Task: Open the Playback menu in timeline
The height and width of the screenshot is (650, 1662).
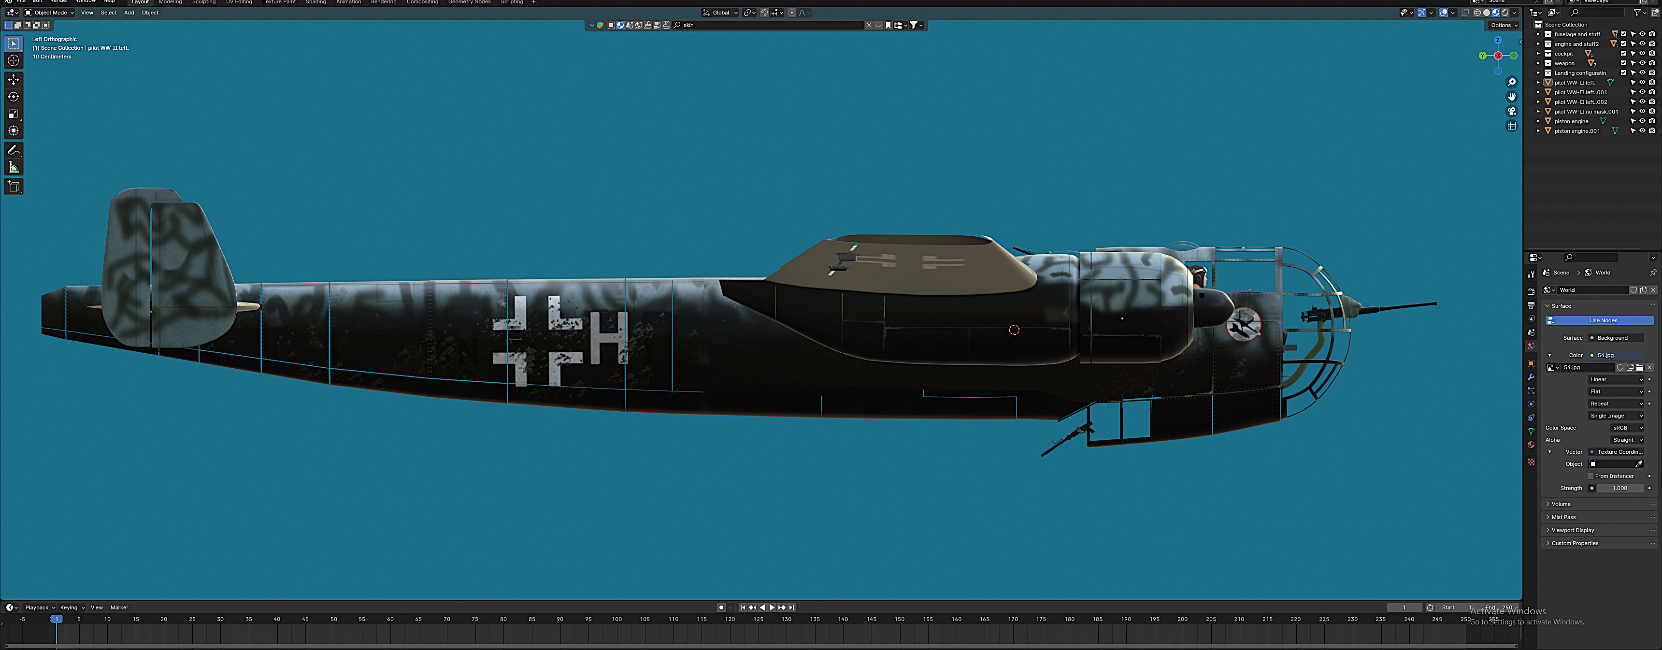Action: click(x=39, y=608)
